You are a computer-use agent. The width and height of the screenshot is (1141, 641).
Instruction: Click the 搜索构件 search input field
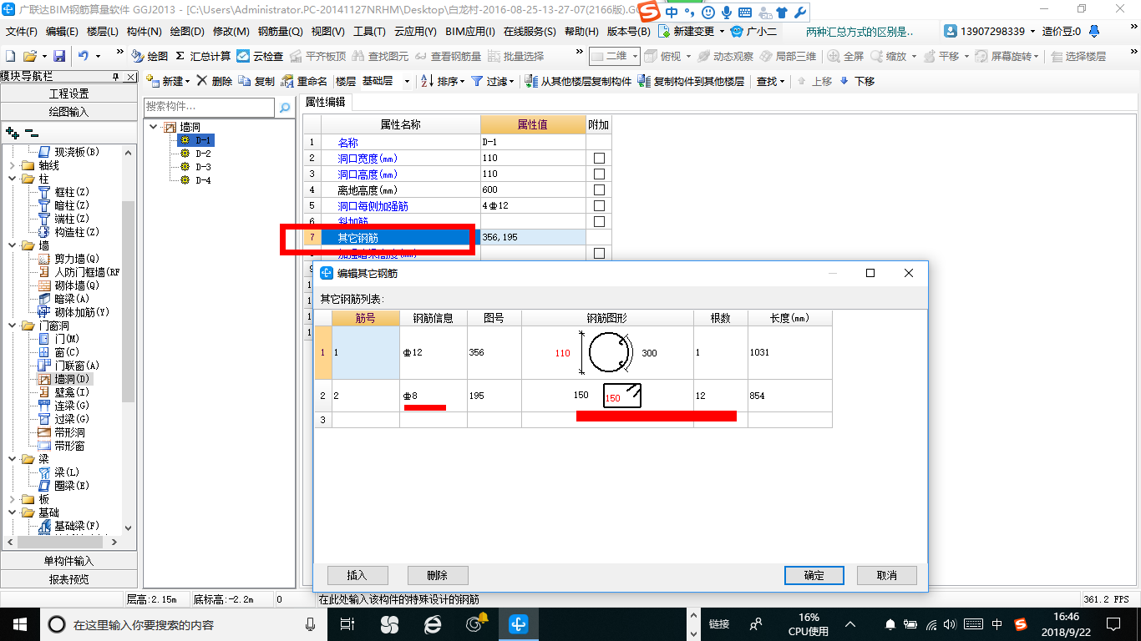pyautogui.click(x=209, y=107)
